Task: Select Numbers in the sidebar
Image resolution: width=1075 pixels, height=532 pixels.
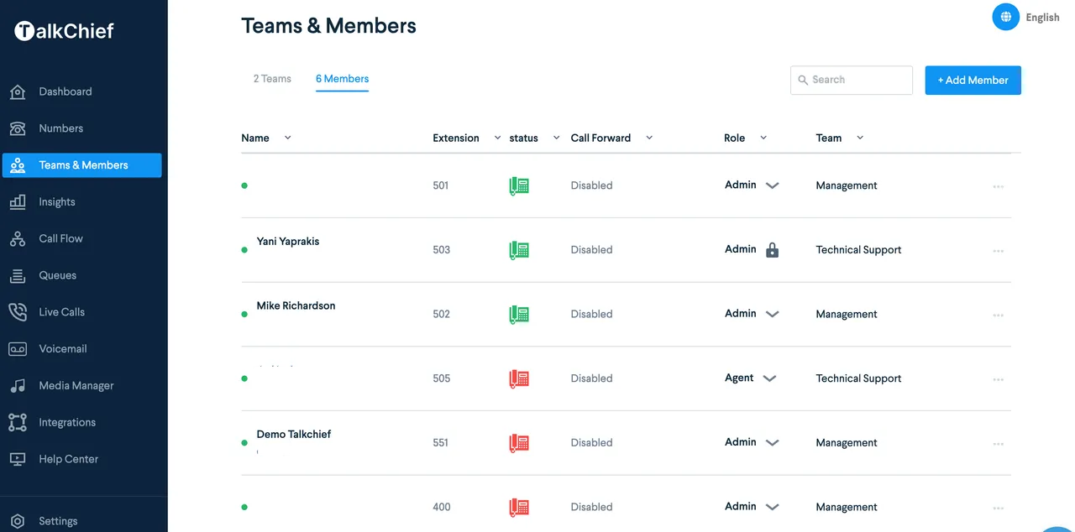Action: 60,128
